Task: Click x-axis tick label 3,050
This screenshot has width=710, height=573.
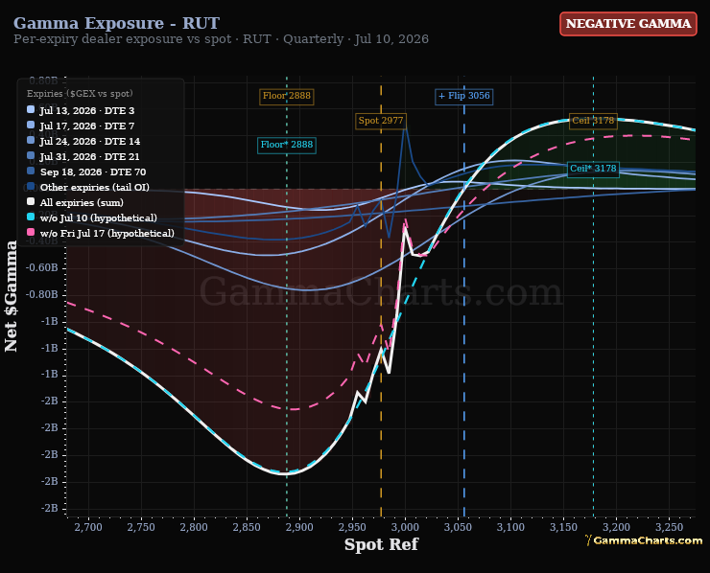Action: pyautogui.click(x=458, y=527)
